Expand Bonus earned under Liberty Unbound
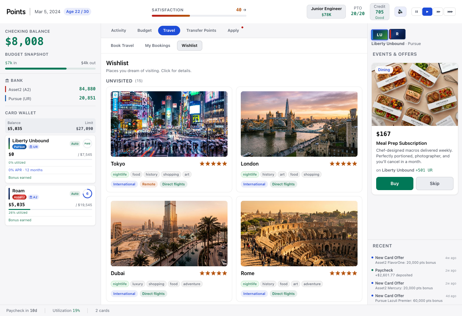The image size is (462, 316). [20, 178]
